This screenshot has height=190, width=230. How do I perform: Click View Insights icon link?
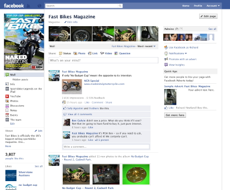[x=166, y=65]
